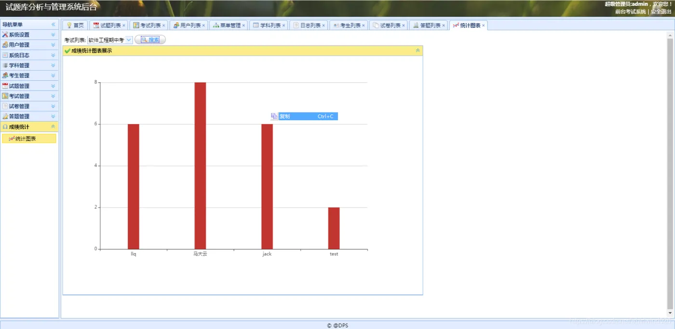This screenshot has width=675, height=329.
Task: Expand the 用户管理 section arrow
Action: [53, 45]
